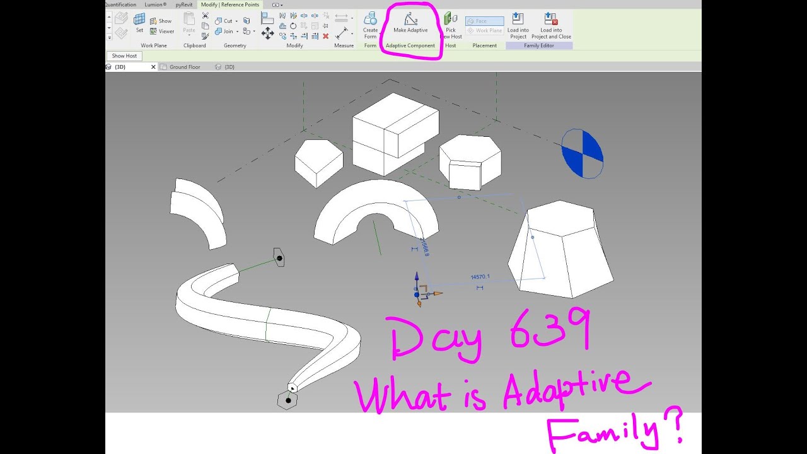This screenshot has width=807, height=454.
Task: Expand the Aligned Dimension dropdown arrow
Action: 352,33
